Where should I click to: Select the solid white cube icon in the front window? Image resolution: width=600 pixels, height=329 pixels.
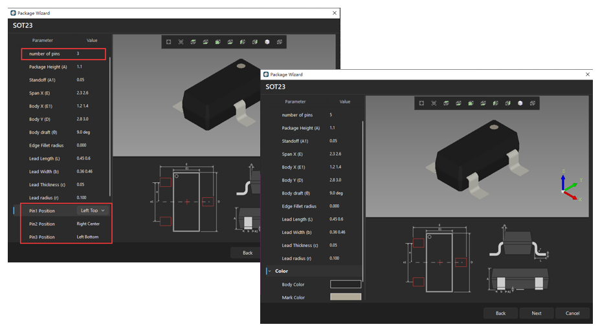click(520, 103)
